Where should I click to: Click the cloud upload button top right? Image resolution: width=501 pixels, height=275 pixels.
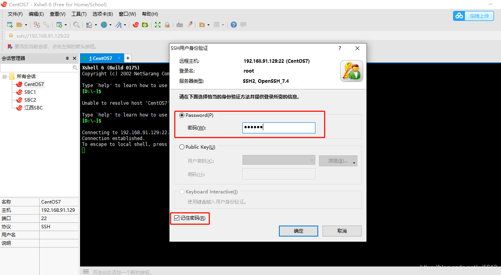coord(473,16)
